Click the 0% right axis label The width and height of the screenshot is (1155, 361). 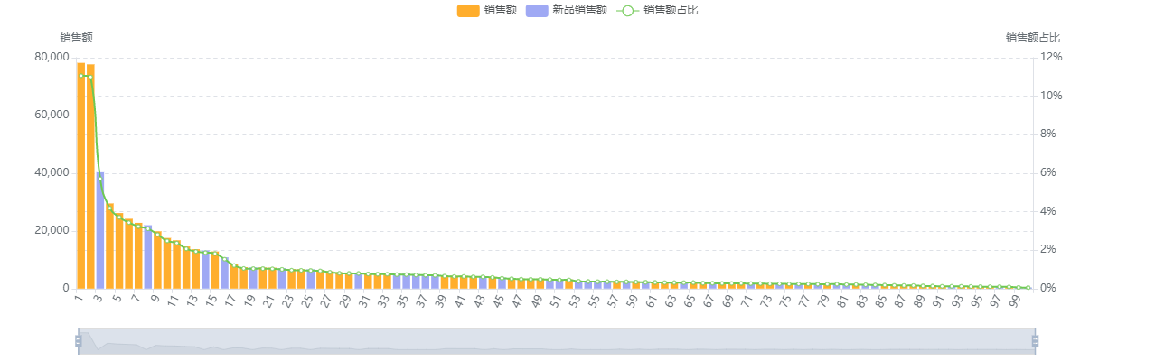[1048, 288]
